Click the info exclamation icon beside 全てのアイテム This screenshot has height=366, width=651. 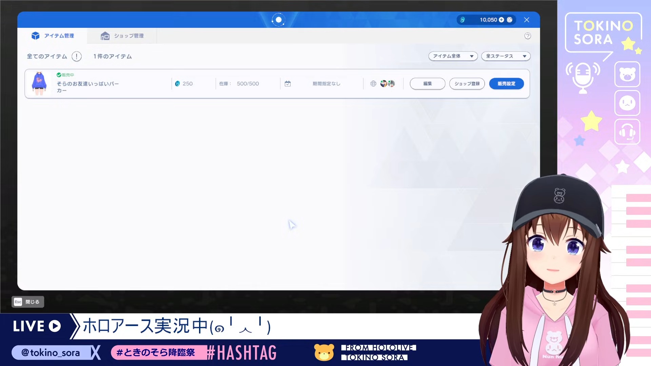[x=77, y=56]
